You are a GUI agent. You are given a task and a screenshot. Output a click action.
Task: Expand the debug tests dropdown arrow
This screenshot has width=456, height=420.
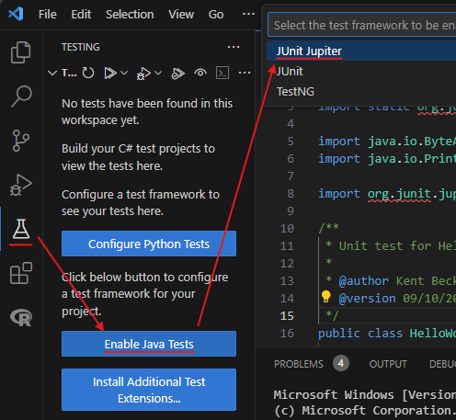click(158, 73)
